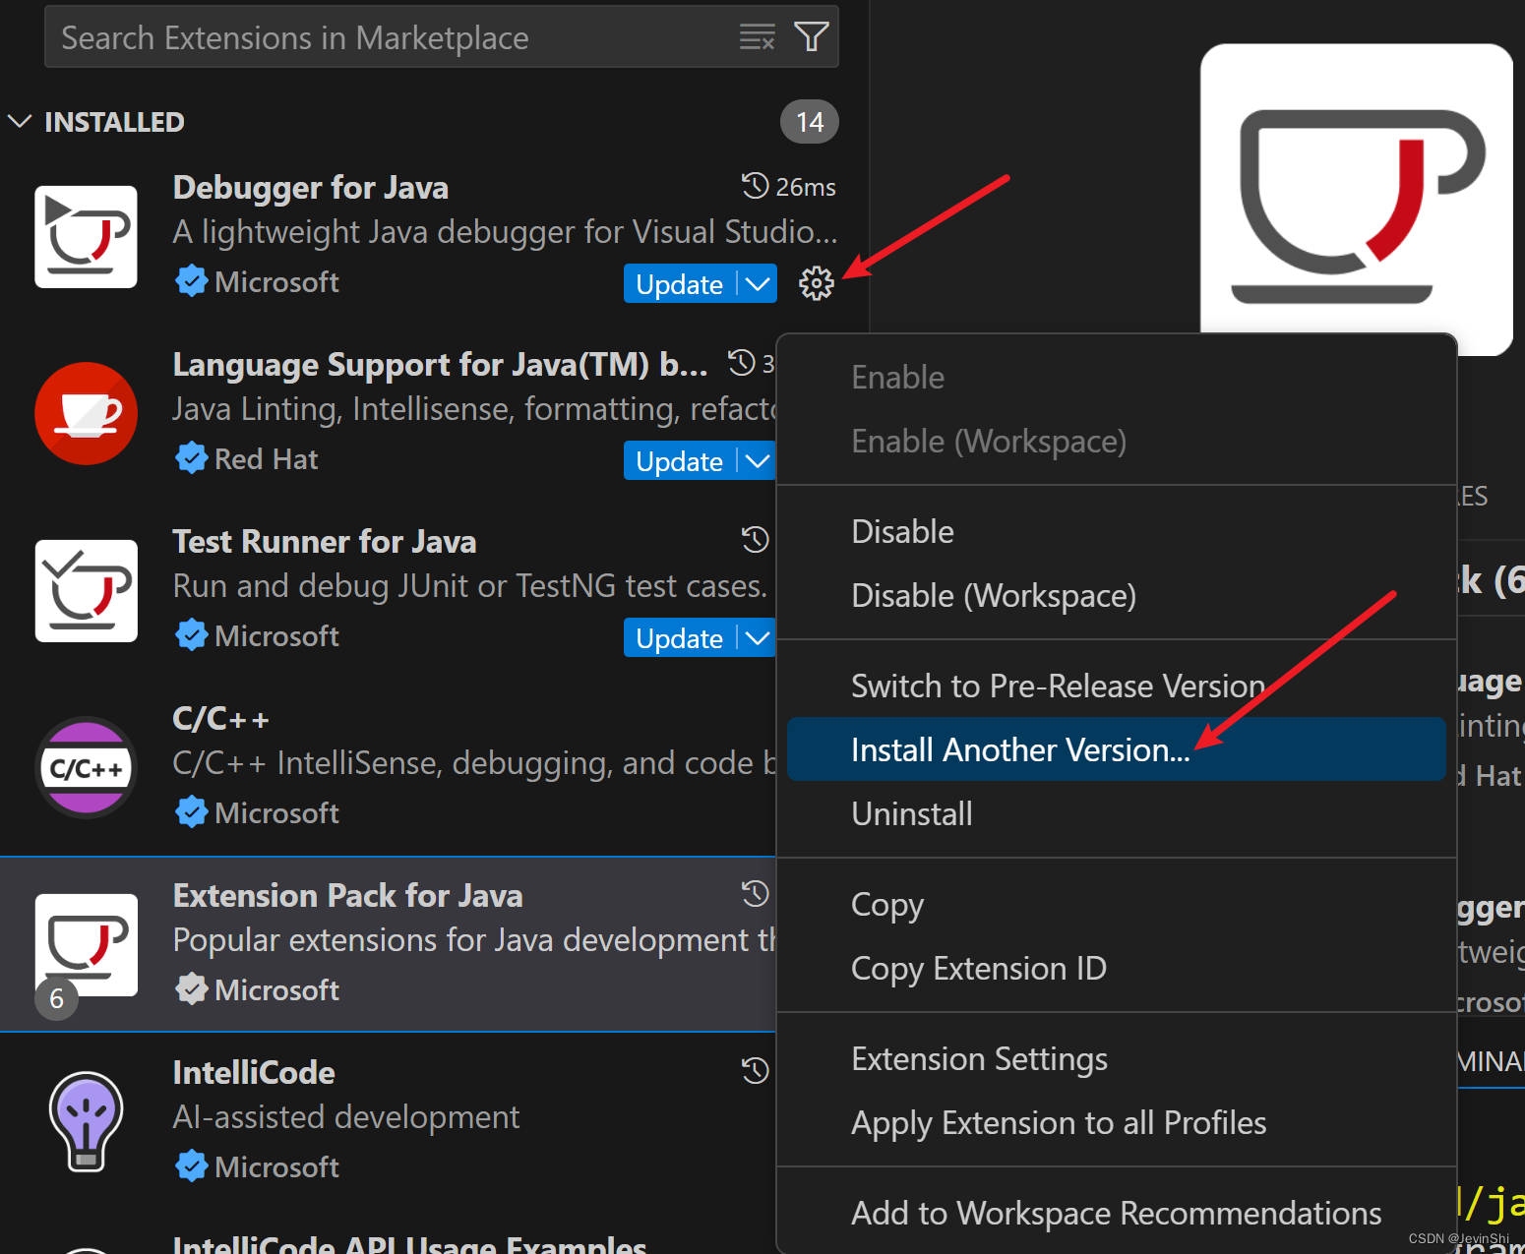Click the Test Runner for Java icon

[86, 590]
